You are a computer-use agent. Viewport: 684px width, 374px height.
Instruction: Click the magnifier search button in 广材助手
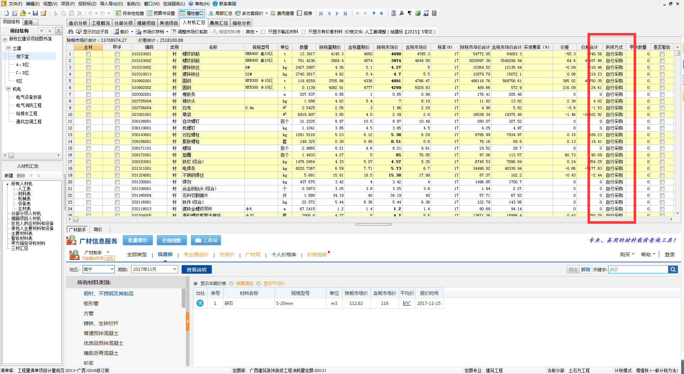673,269
